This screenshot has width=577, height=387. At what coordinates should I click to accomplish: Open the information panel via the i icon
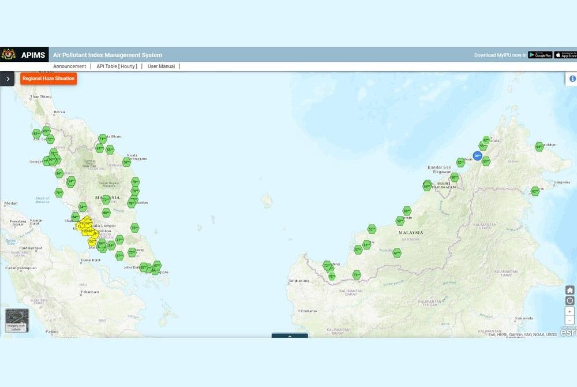click(572, 79)
